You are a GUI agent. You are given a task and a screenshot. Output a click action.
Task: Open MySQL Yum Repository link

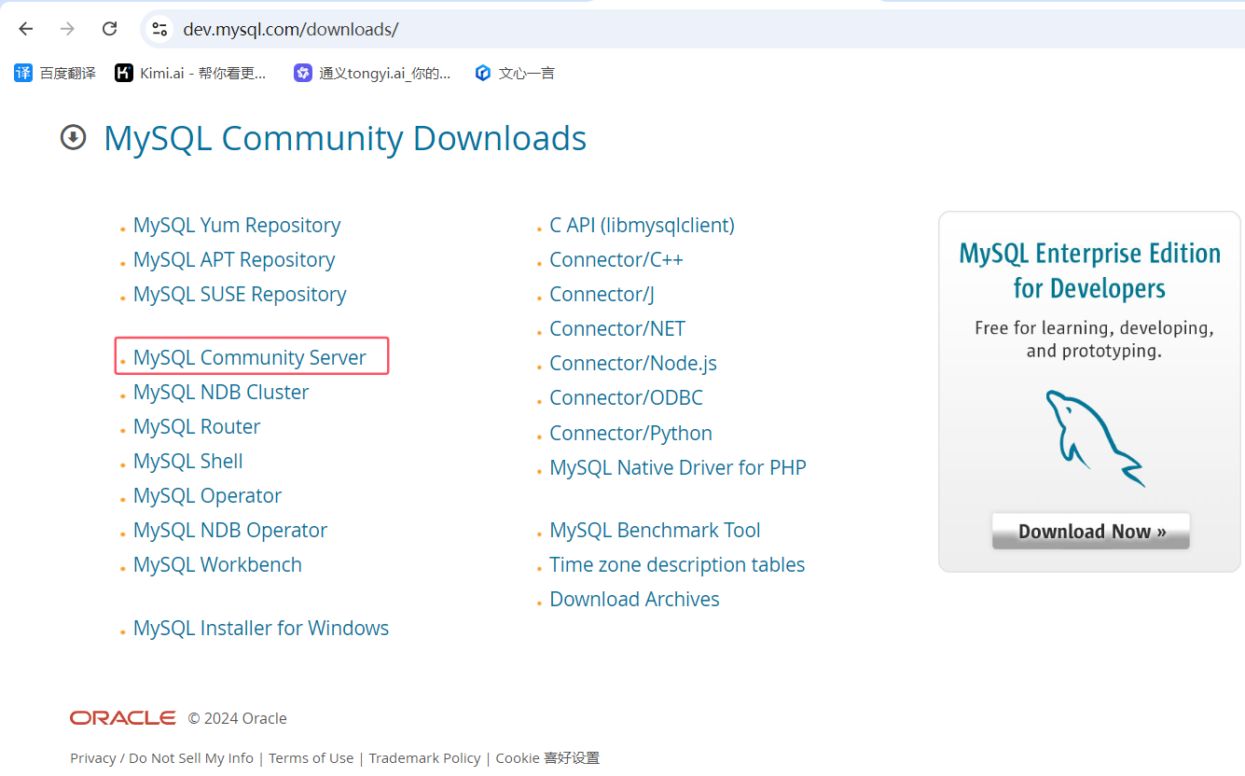tap(237, 225)
